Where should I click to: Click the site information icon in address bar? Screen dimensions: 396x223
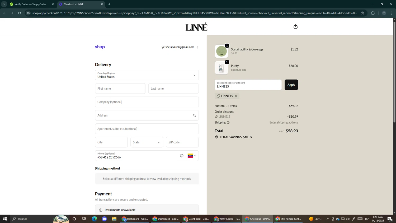pyautogui.click(x=29, y=13)
